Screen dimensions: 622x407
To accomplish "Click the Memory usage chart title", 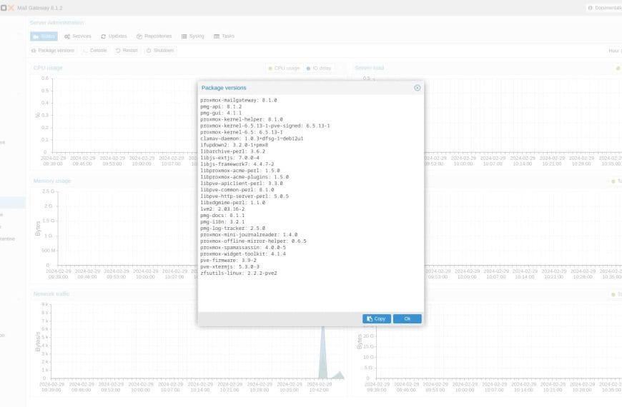I will 52,181.
